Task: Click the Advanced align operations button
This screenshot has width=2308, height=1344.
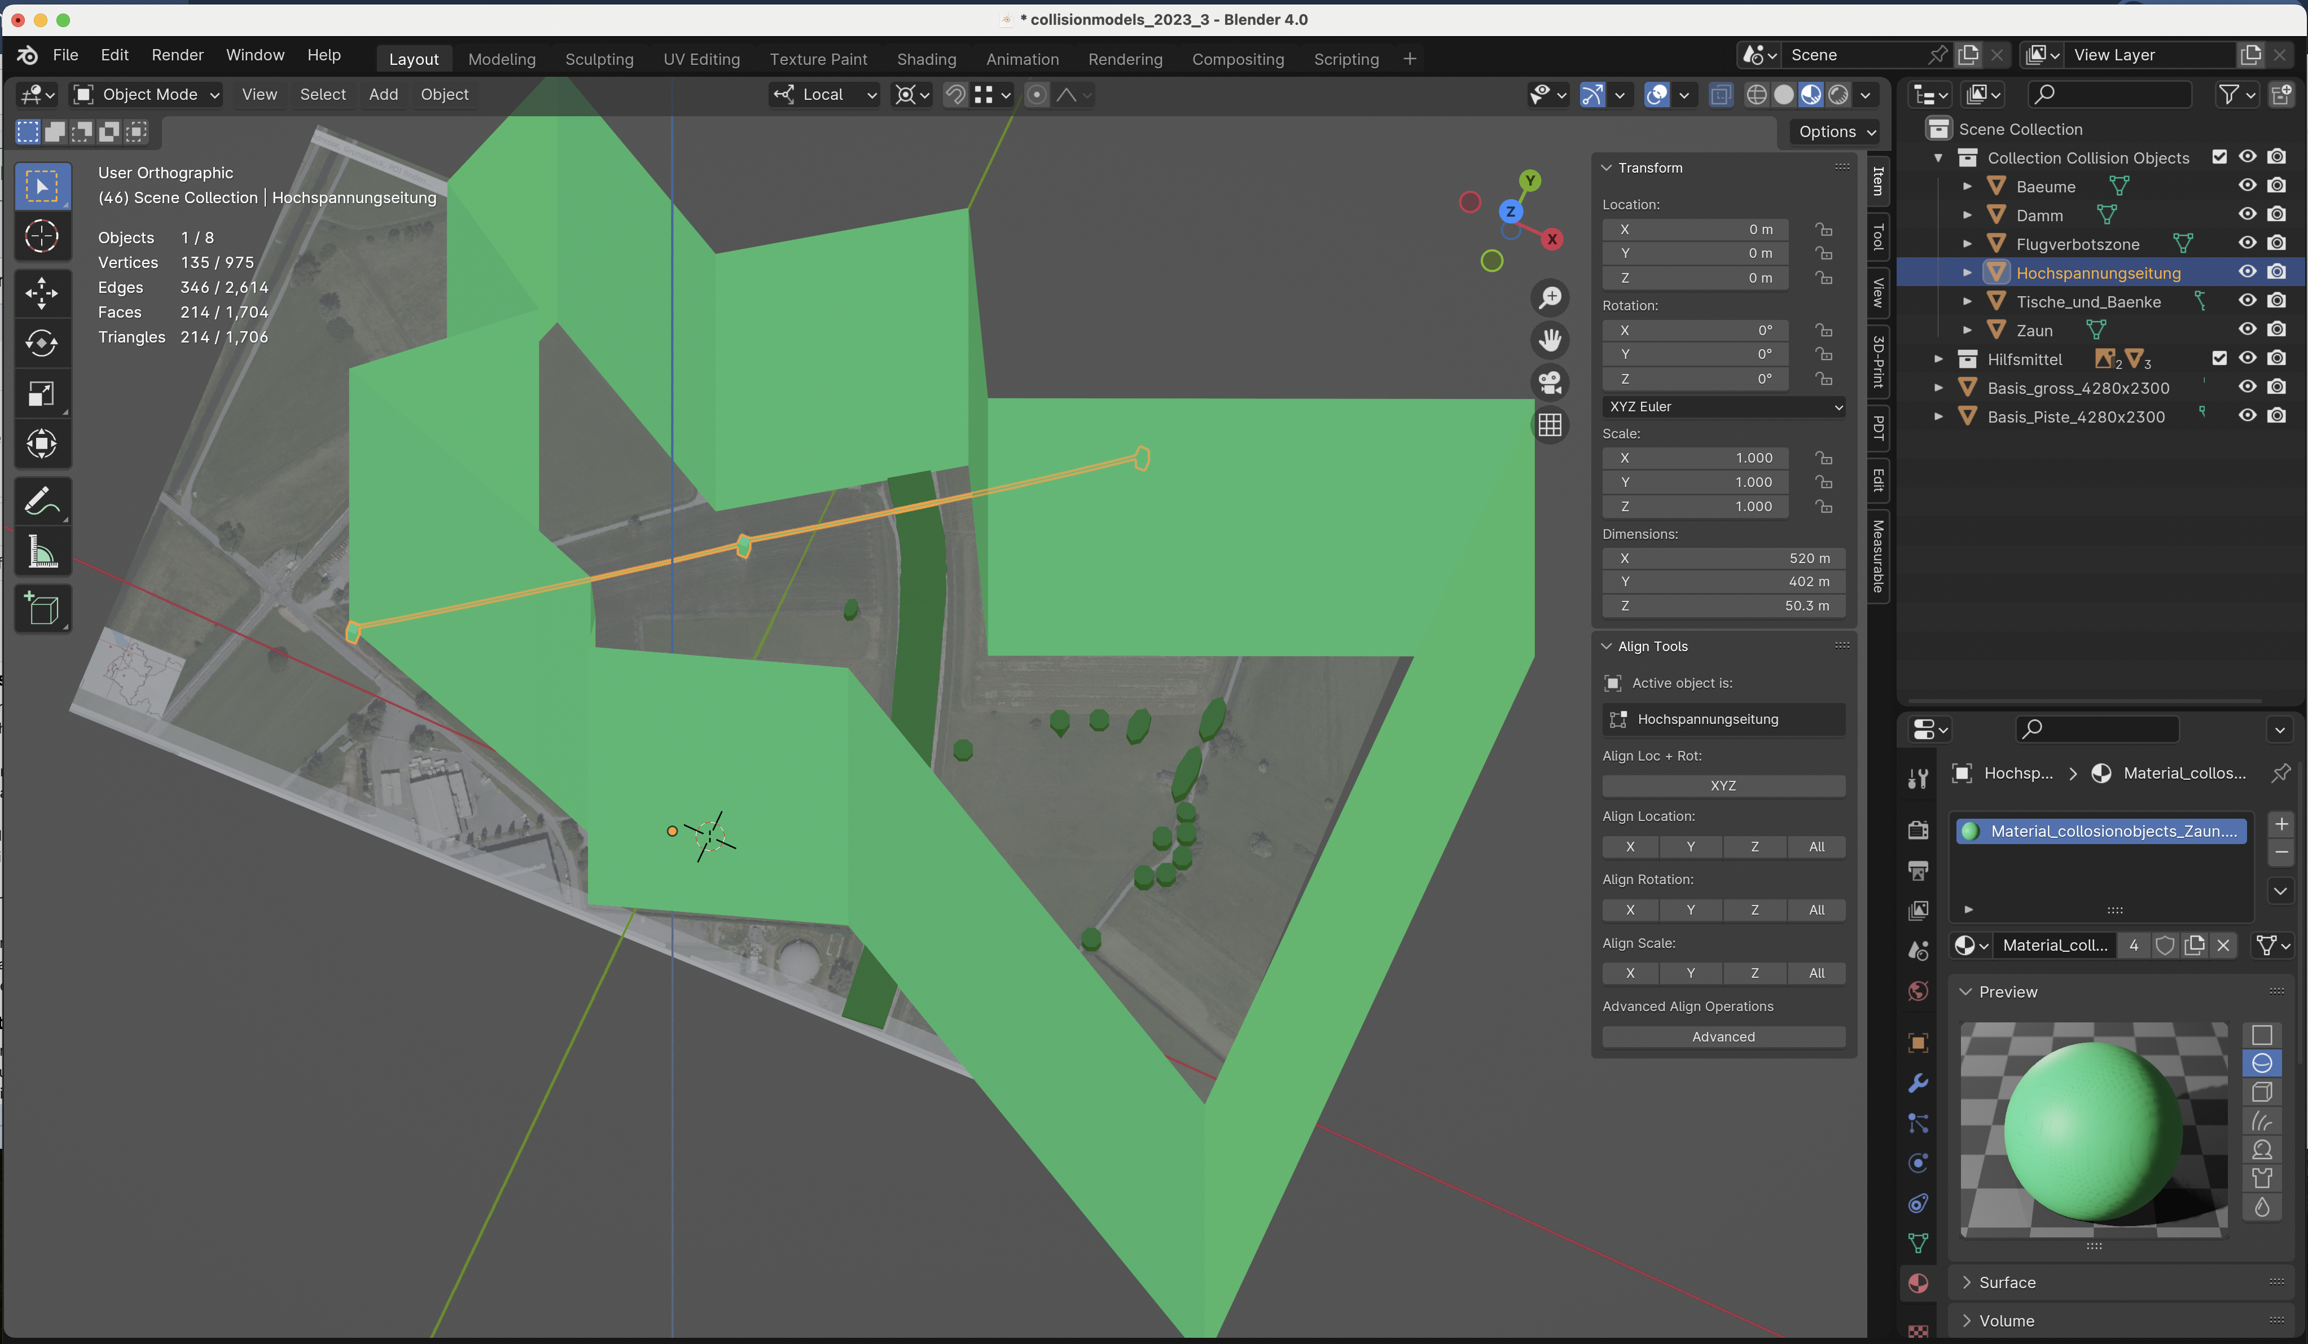Action: coord(1723,1035)
